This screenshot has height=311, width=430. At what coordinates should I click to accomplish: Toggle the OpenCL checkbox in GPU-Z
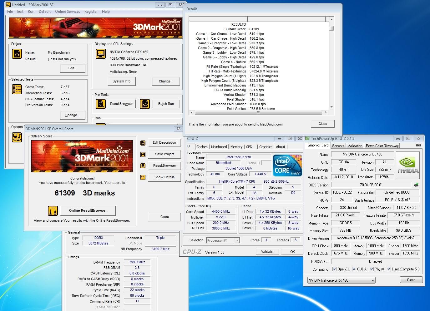click(334, 269)
